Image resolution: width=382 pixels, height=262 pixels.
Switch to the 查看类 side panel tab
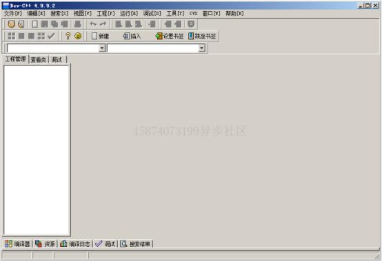point(39,60)
